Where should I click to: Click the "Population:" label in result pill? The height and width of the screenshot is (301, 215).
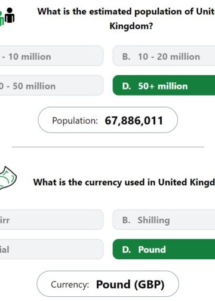(x=75, y=121)
